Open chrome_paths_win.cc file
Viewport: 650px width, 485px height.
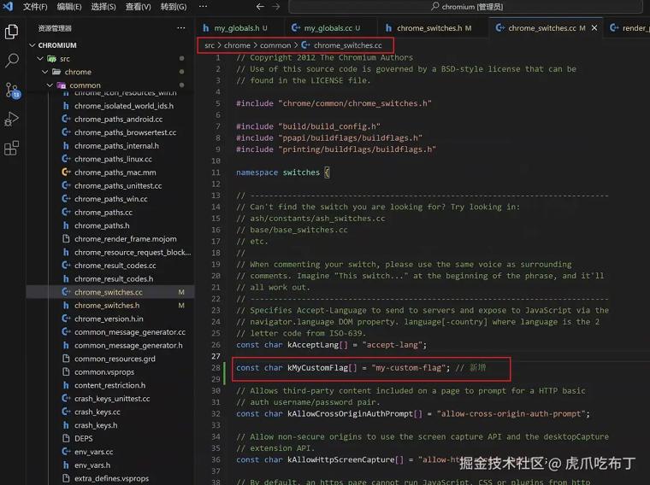[x=110, y=199]
